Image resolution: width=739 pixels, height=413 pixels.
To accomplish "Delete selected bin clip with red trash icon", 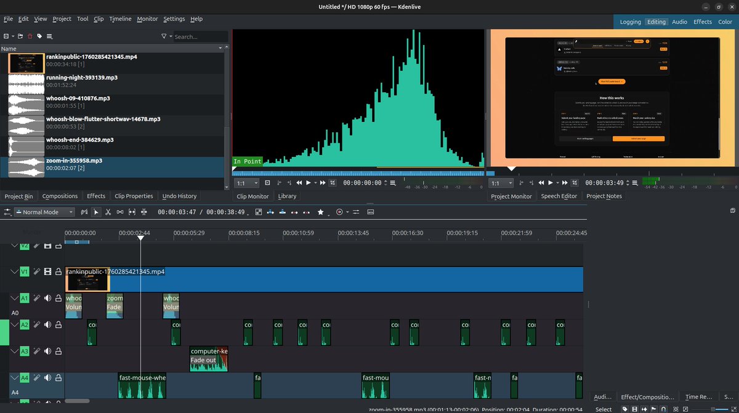I will (30, 36).
